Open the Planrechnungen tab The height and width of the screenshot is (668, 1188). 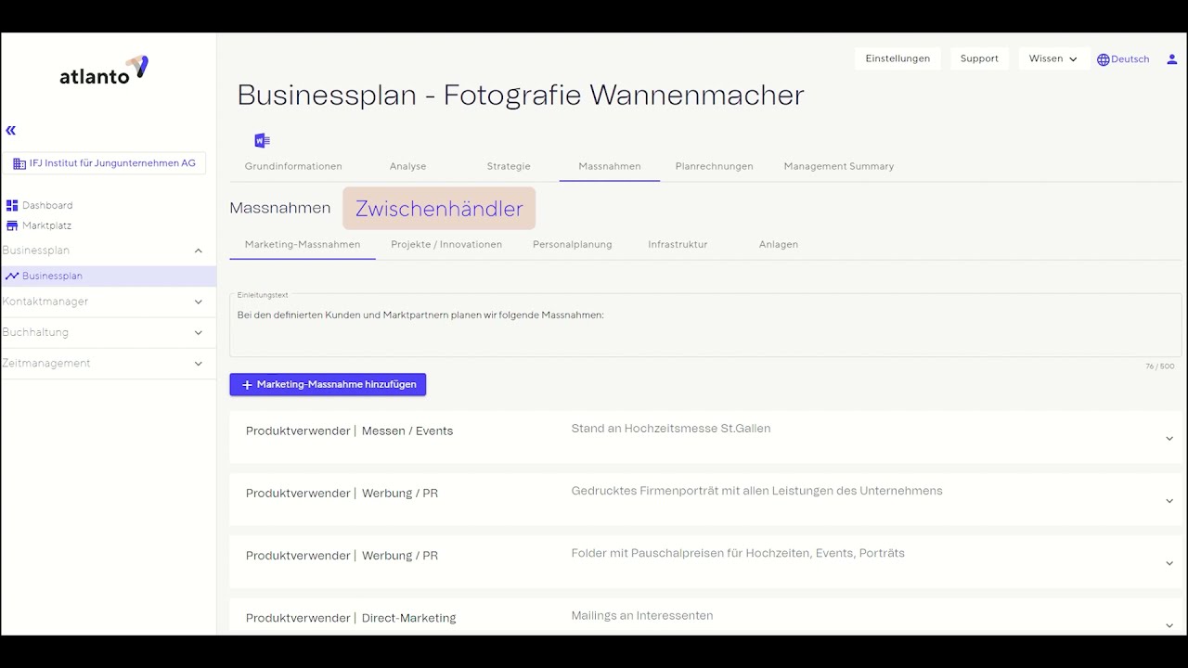pos(714,166)
